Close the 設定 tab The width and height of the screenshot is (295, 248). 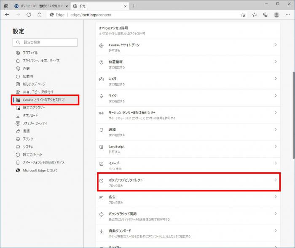(x=125, y=6)
